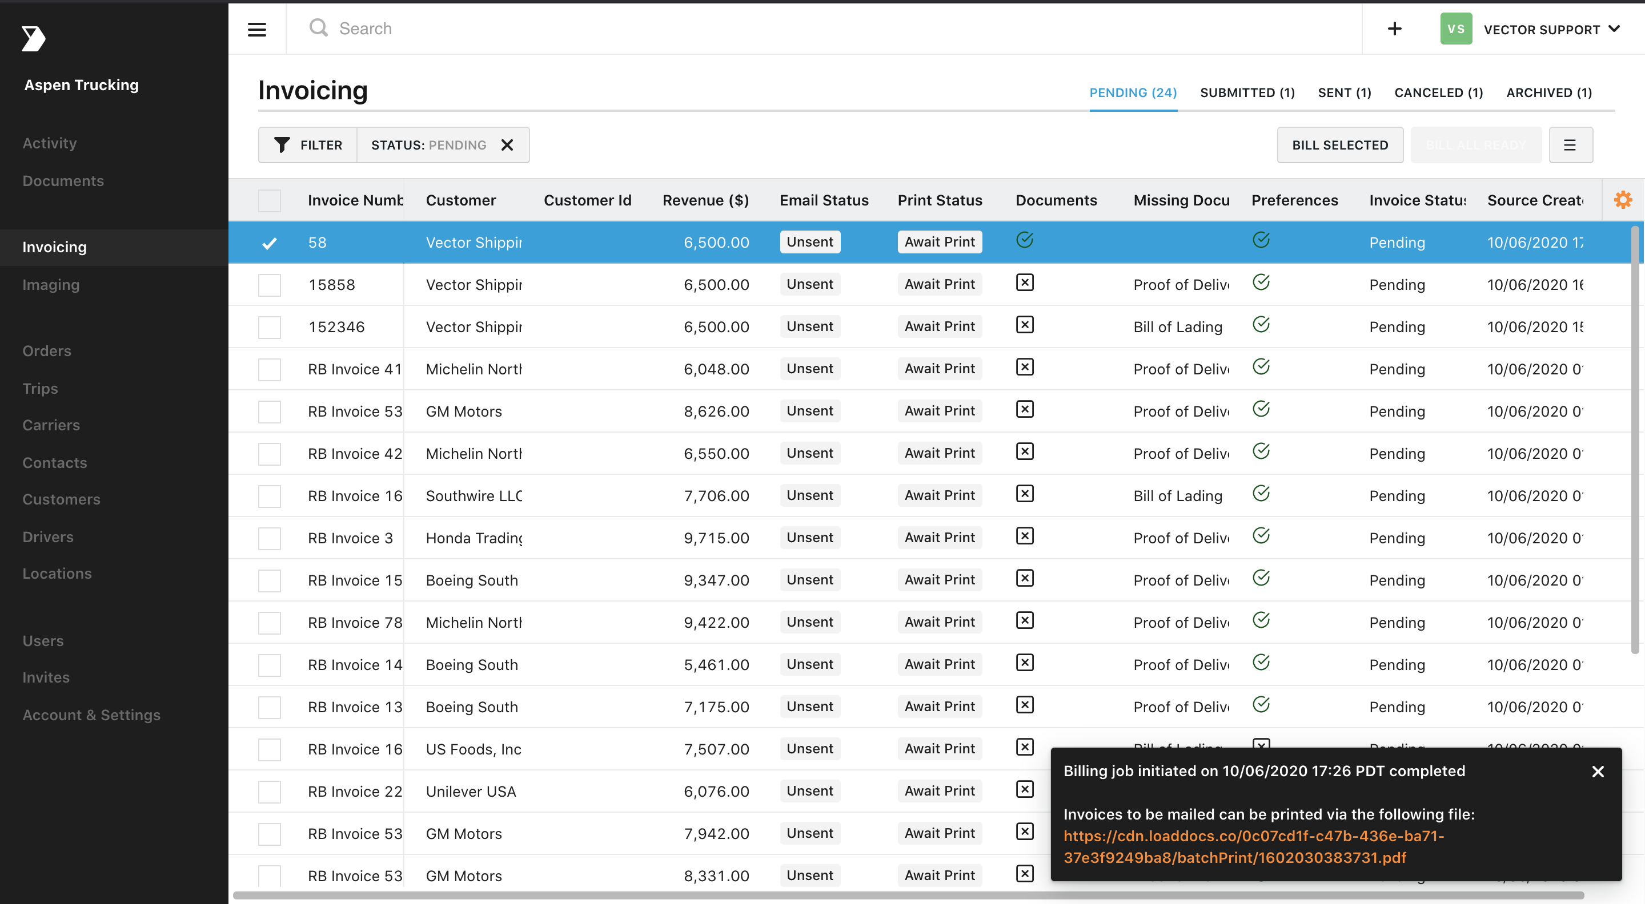Open the table options list menu button
This screenshot has width=1645, height=904.
tap(1570, 145)
